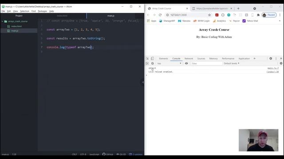Screen dimensions: 284x159
Task: Activate the DevTools element inspector icon
Action: 147,59
